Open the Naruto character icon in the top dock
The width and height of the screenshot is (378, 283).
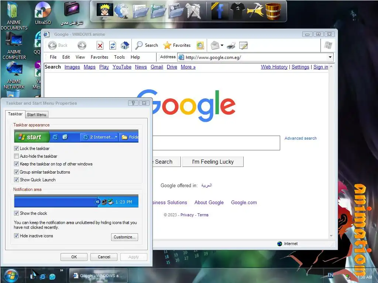(104, 11)
